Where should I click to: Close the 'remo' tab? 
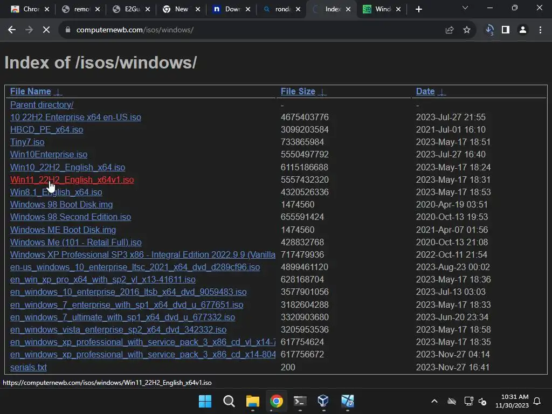tap(98, 10)
